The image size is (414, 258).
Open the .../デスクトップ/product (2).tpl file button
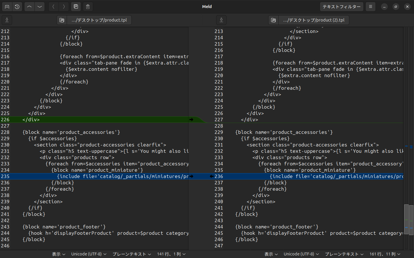coord(314,20)
